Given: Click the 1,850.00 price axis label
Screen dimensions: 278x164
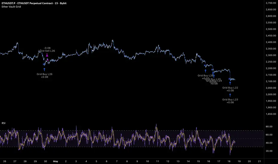Looking at the screenshot, I should coord(271,114).
